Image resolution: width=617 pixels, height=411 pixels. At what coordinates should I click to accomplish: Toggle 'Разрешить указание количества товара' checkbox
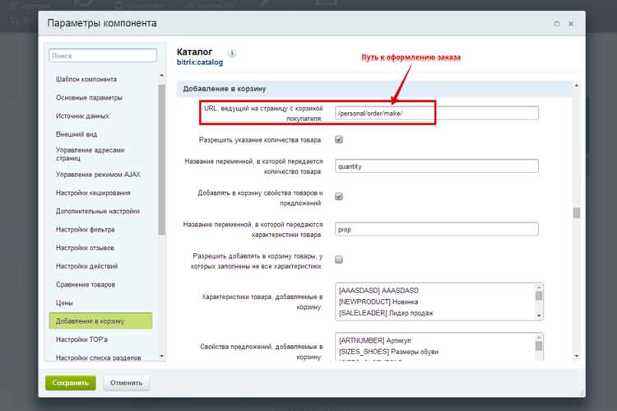339,139
